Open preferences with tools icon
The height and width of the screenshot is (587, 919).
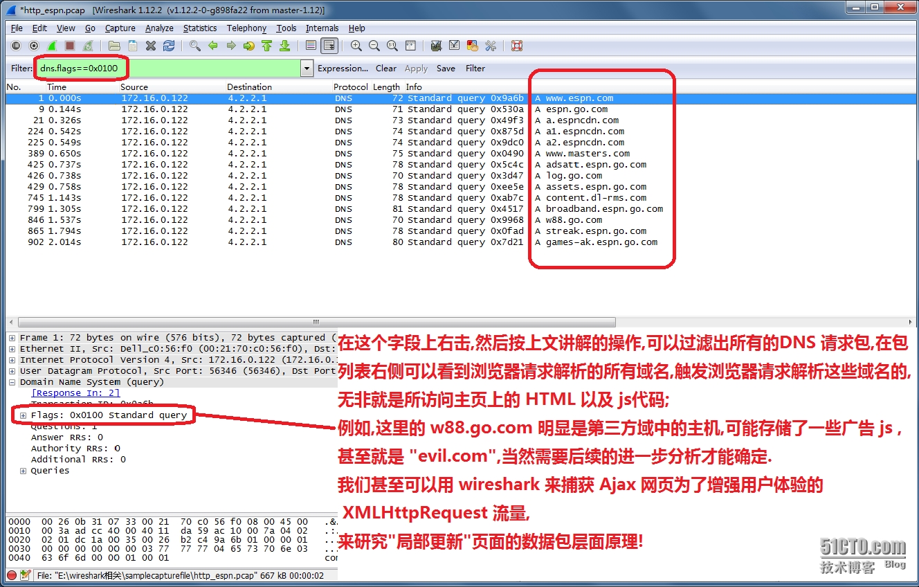click(x=491, y=46)
